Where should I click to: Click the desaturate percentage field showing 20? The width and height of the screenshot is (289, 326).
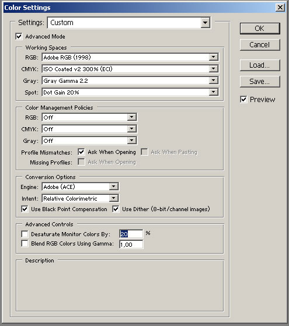(x=131, y=234)
